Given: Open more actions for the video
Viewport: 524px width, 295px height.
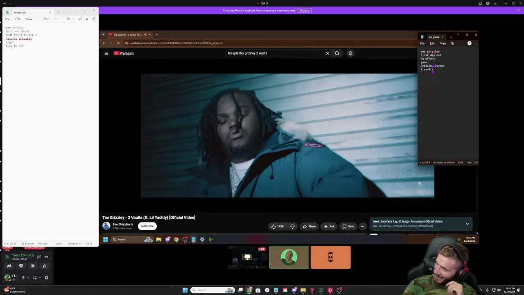Looking at the screenshot, I should coord(362,226).
